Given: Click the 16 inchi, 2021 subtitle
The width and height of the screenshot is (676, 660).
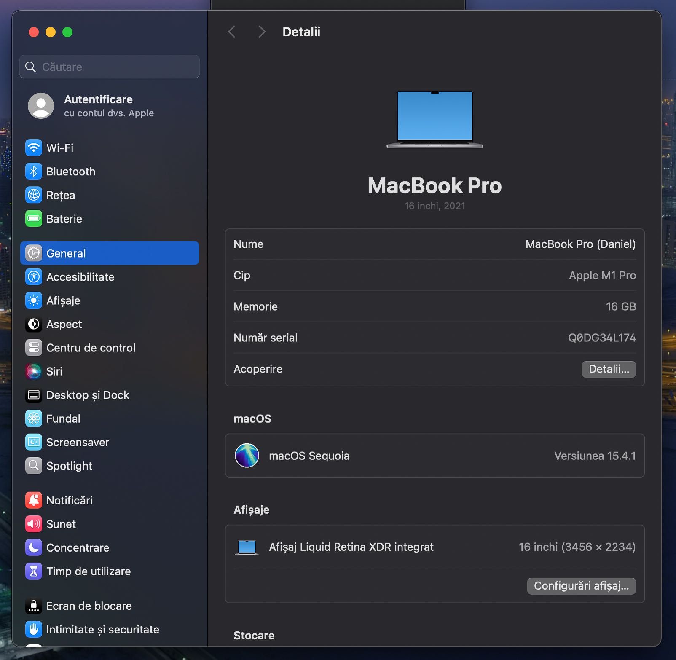Looking at the screenshot, I should pos(435,206).
